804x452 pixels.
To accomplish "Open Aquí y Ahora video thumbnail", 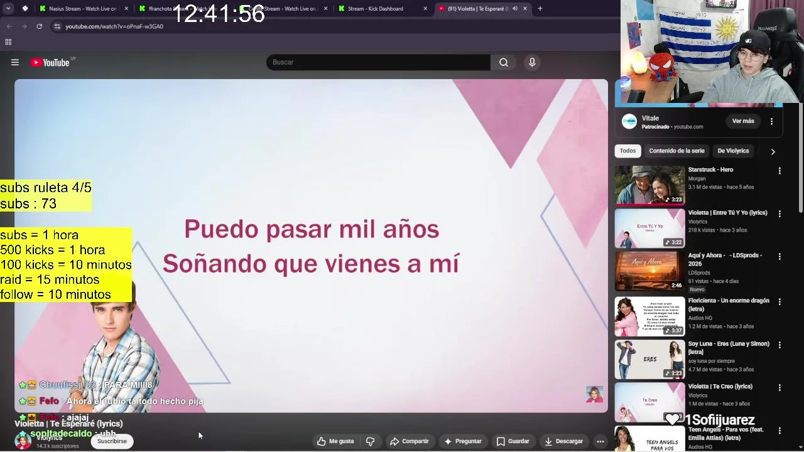I will pyautogui.click(x=649, y=271).
